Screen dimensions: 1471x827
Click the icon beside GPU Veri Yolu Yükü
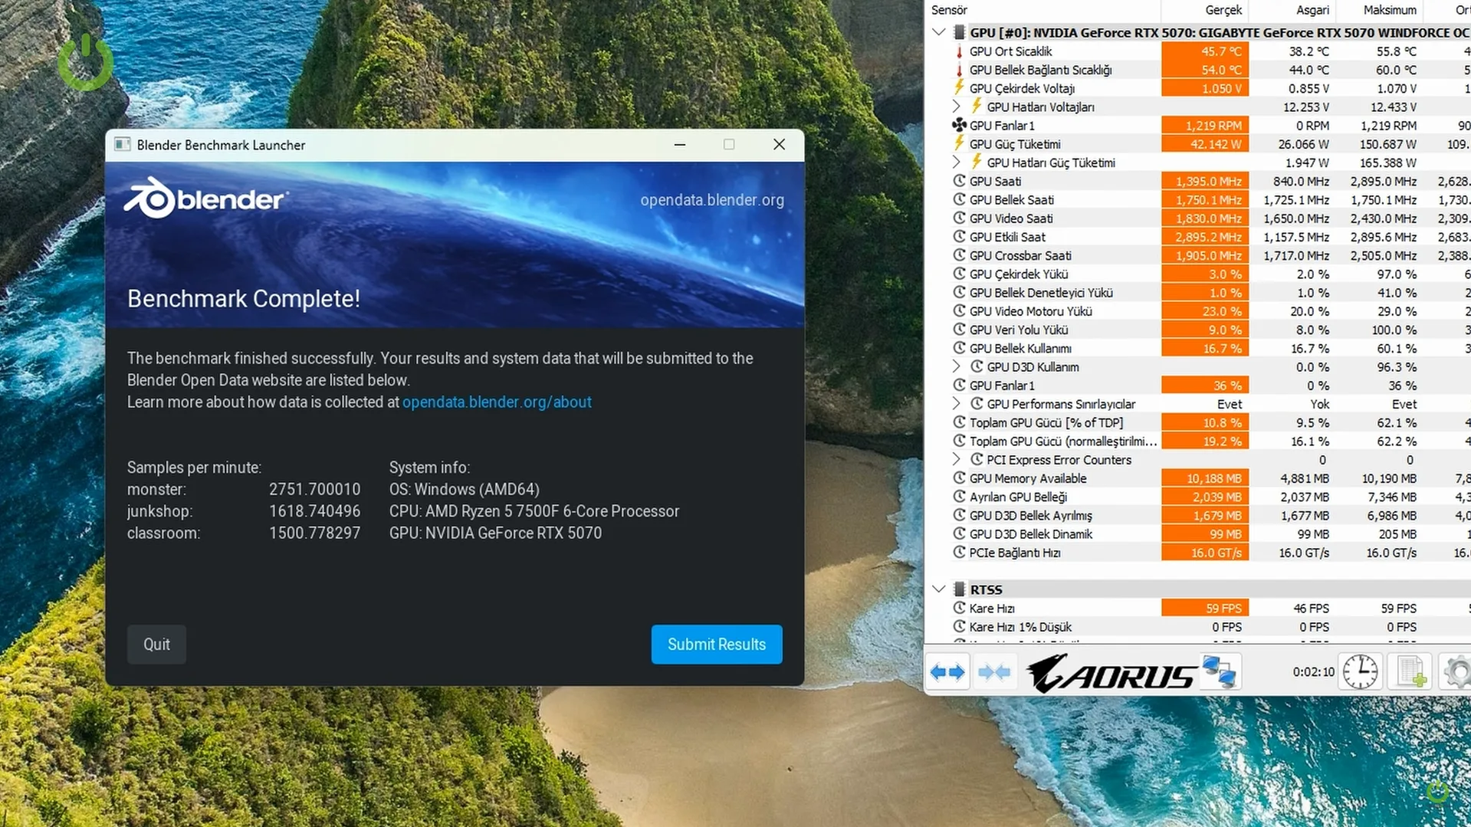(959, 330)
